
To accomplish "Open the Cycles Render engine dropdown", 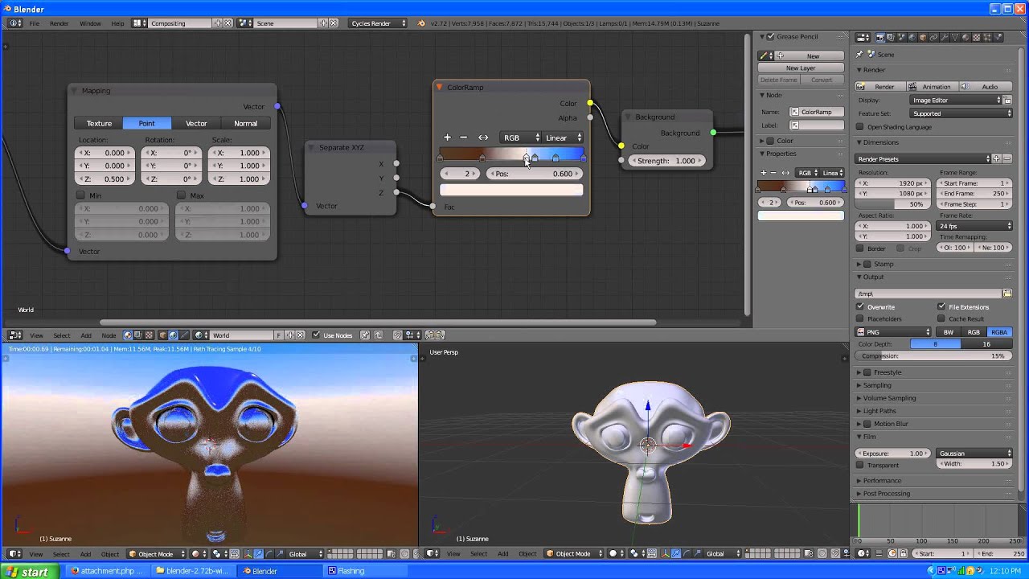I will tap(378, 23).
